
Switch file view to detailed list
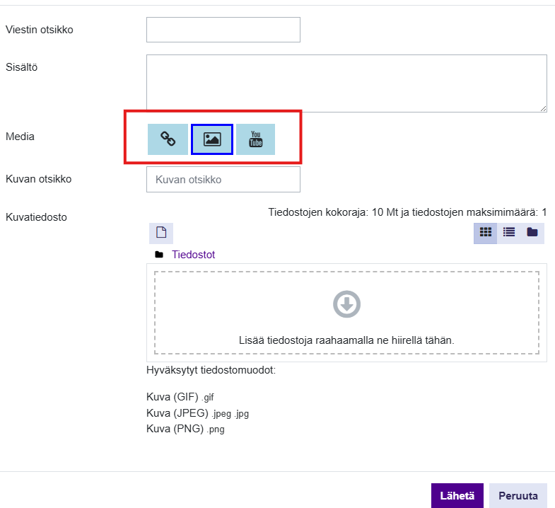point(508,232)
